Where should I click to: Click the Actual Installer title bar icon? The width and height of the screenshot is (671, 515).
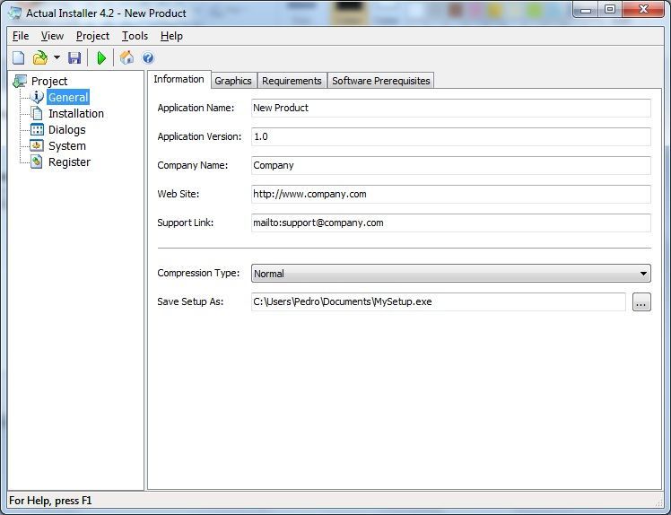tap(15, 13)
